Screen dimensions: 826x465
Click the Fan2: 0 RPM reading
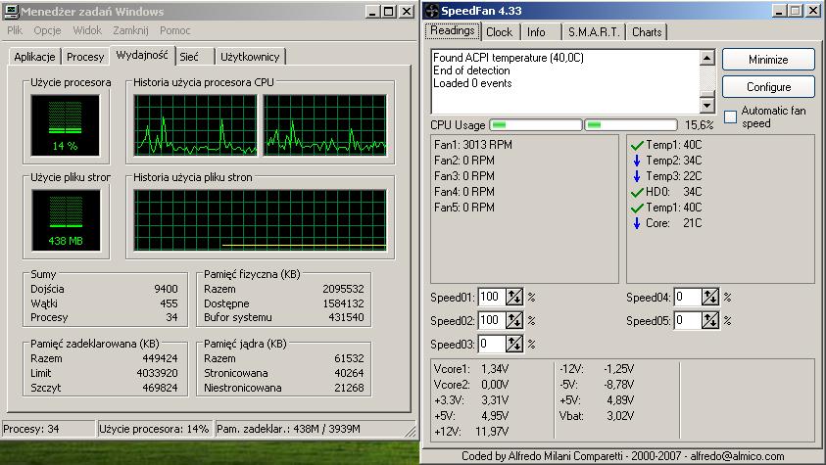click(x=464, y=161)
